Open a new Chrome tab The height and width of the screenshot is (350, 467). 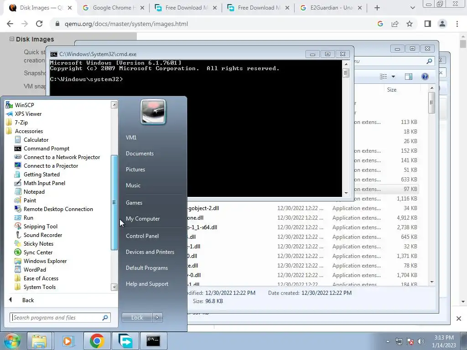(x=377, y=8)
